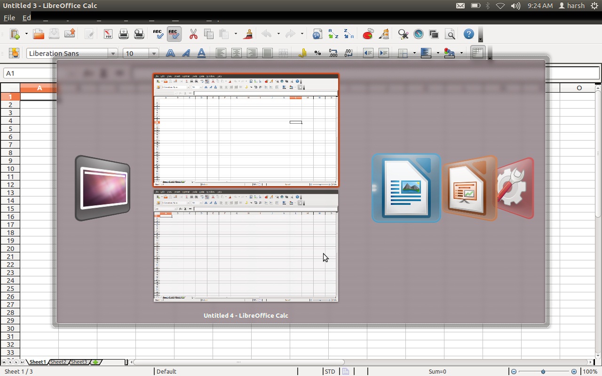This screenshot has height=376, width=602.
Task: Open the File menu
Action: [9, 18]
